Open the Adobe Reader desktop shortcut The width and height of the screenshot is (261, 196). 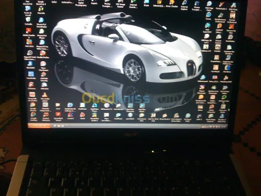click(29, 32)
